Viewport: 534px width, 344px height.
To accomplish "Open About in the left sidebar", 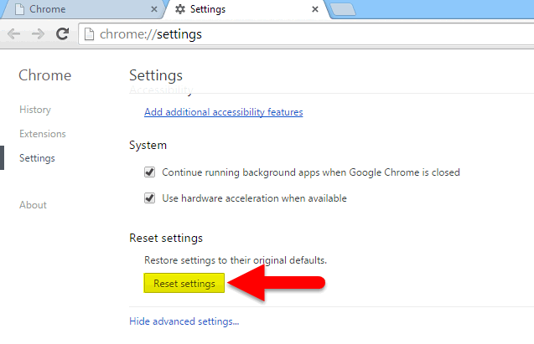I will (x=33, y=205).
